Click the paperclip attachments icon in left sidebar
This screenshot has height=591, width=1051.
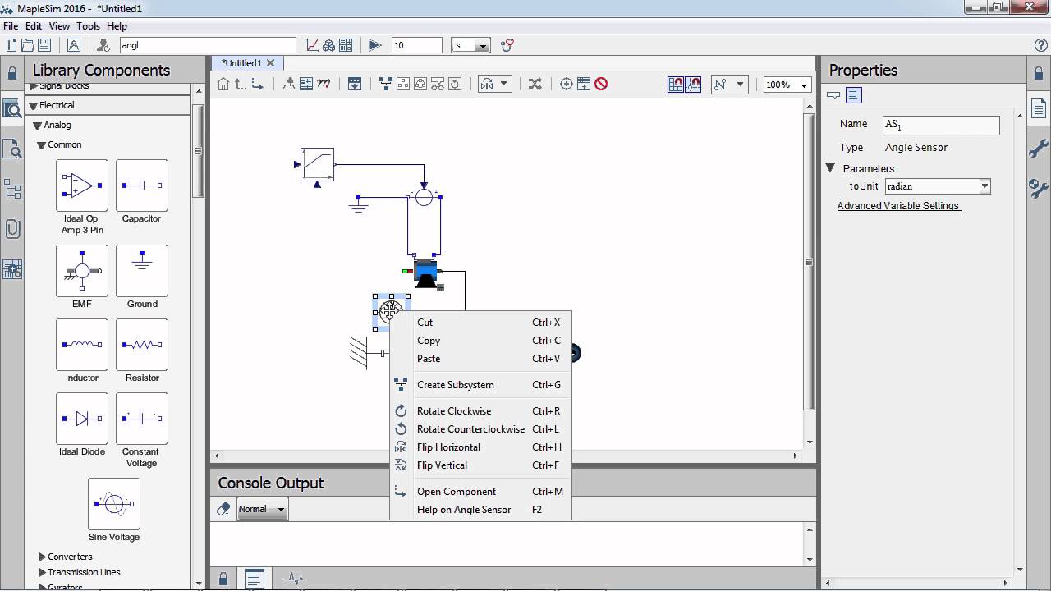click(12, 228)
